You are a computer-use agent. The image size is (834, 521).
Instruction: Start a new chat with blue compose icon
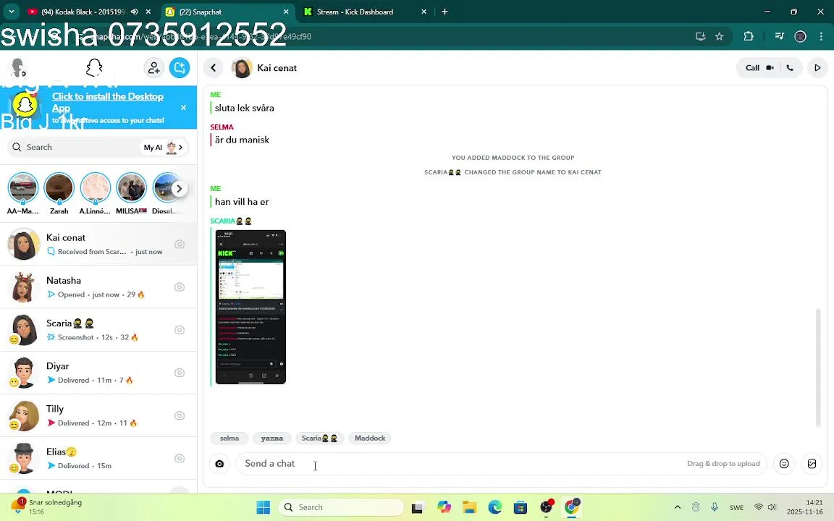click(x=180, y=68)
